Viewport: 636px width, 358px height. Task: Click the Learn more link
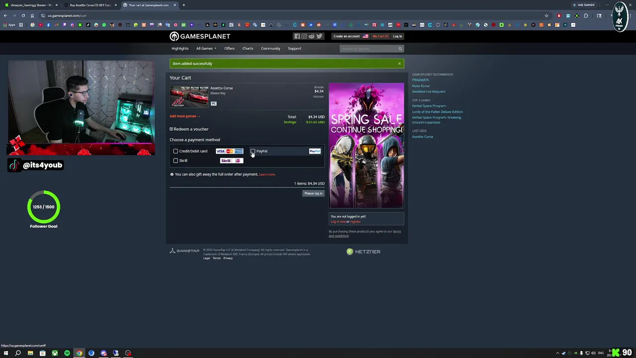[x=267, y=175]
